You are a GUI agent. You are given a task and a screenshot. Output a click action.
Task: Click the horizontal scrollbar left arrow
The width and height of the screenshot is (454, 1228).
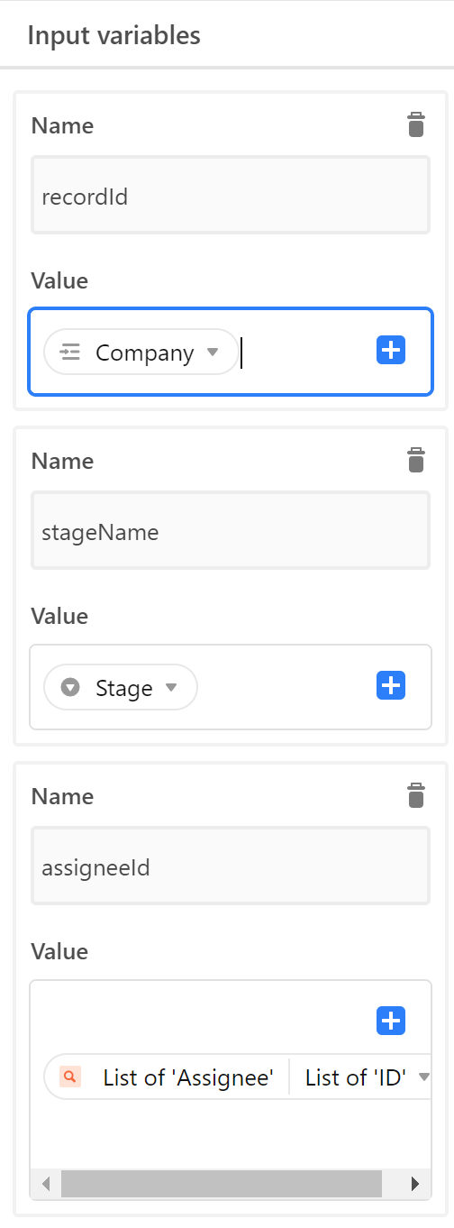46,1184
